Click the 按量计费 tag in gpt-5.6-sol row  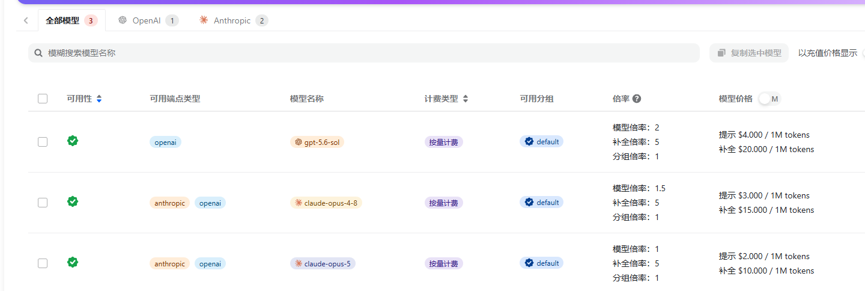(x=444, y=142)
